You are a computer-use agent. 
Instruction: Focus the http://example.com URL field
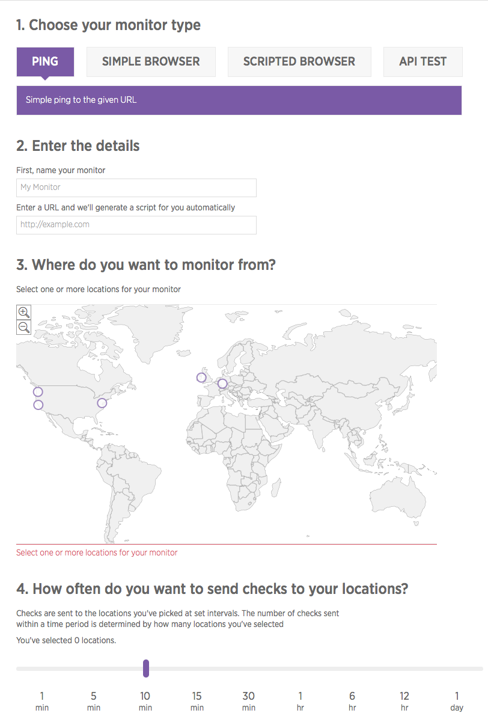click(136, 225)
